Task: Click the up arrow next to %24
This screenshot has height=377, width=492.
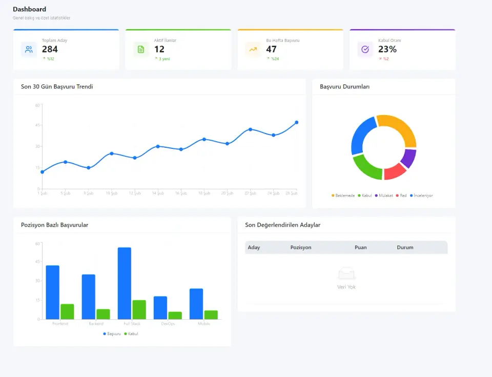Action: (268, 58)
